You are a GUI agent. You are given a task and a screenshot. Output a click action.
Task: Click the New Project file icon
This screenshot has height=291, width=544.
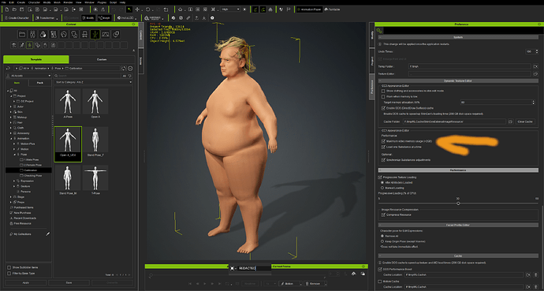coord(7,9)
